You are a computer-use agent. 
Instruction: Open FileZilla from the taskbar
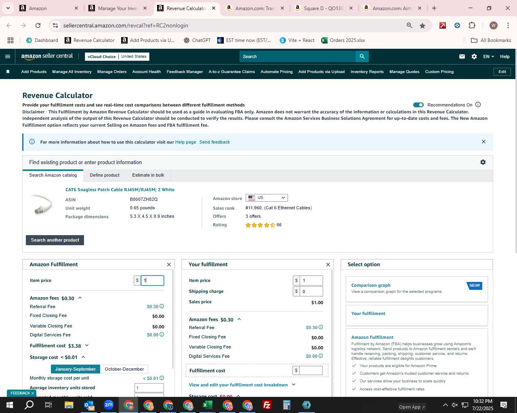267,405
